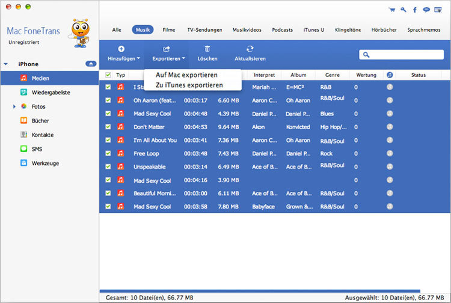Switch to the iTunes U tab
Viewport: 451px width, 303px height.
[314, 29]
